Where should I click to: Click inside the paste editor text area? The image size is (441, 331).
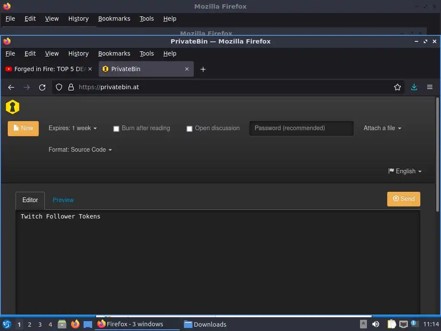(217, 262)
